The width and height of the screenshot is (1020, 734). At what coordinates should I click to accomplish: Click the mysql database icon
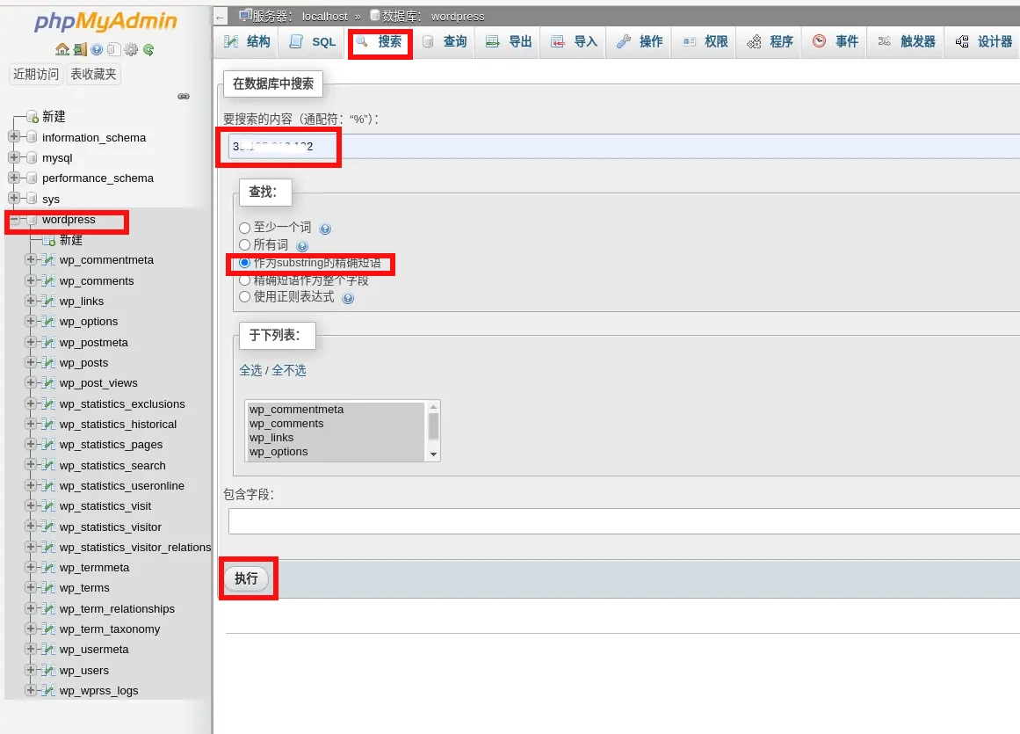tap(32, 157)
